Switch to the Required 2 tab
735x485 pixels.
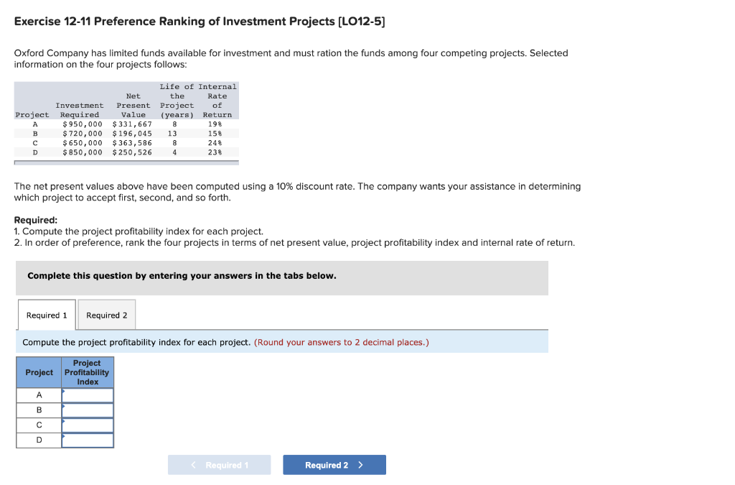click(x=106, y=315)
